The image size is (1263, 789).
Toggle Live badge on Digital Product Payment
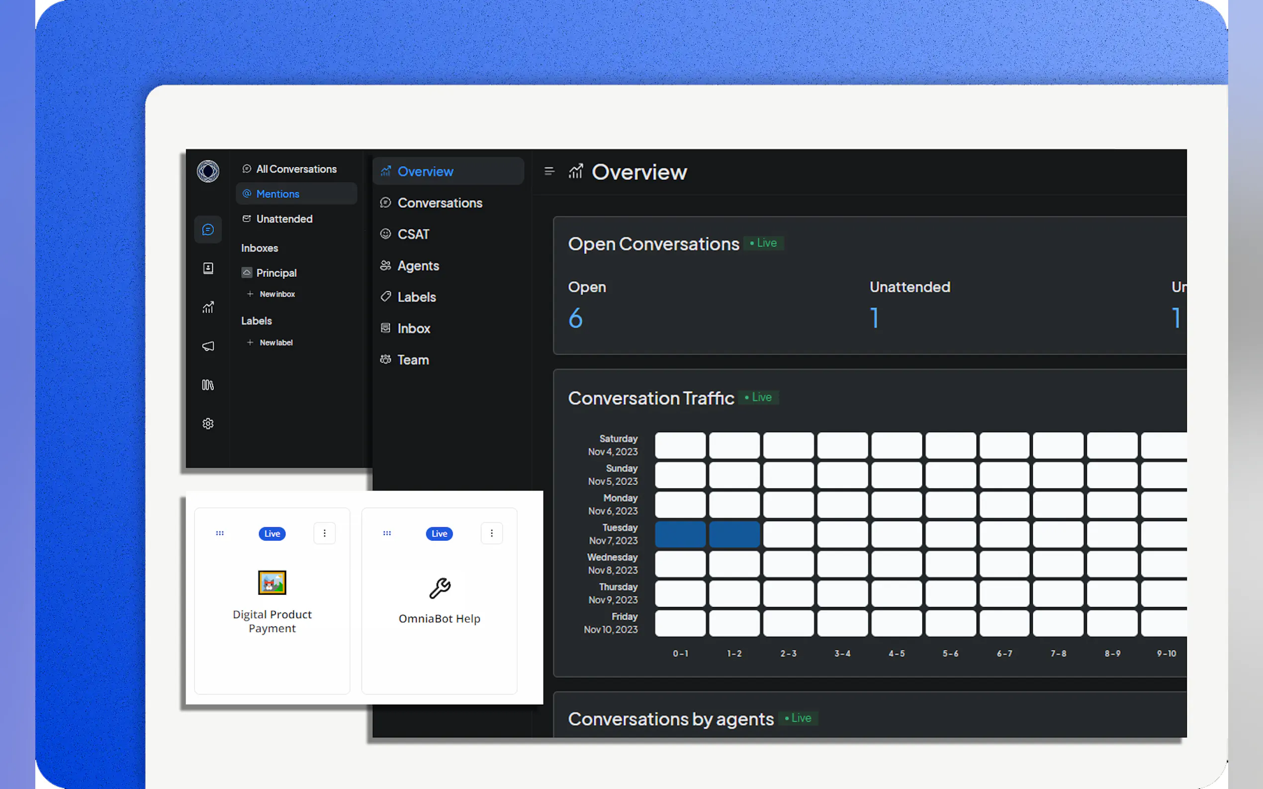tap(272, 533)
